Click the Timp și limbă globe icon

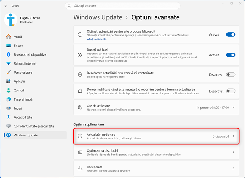(x=9, y=99)
